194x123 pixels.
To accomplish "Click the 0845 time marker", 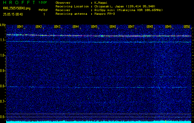I will coord(94,27).
